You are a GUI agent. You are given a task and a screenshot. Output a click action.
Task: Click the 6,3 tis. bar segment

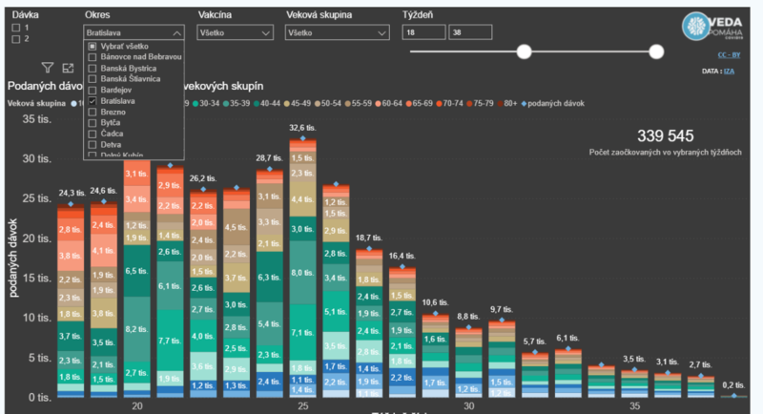[270, 278]
